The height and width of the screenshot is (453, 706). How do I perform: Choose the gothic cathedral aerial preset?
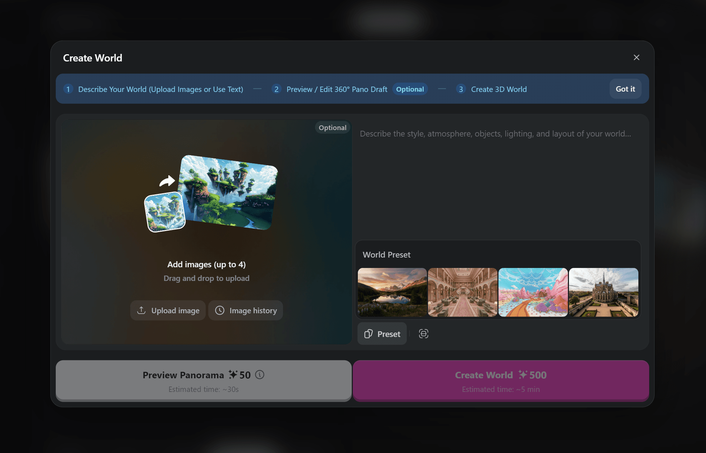pyautogui.click(x=603, y=292)
